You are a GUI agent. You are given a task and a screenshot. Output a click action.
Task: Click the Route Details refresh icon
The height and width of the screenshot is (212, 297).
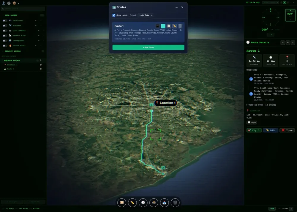288,42
